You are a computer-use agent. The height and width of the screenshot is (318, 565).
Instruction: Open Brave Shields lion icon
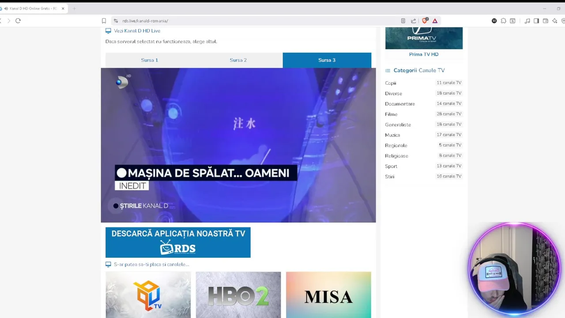point(425,21)
